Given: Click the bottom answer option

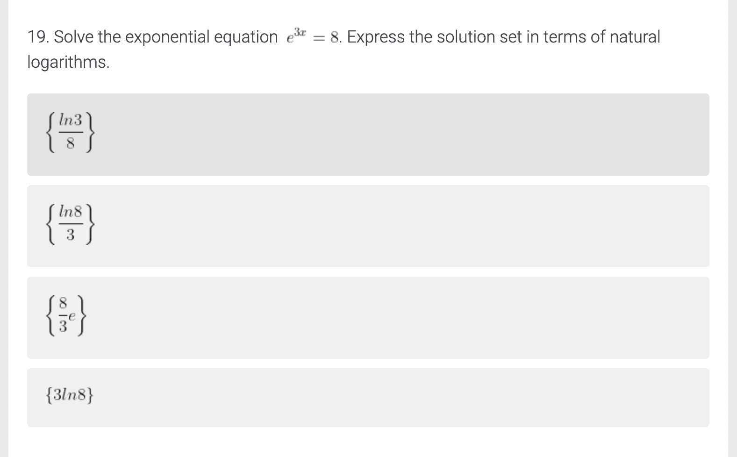Looking at the screenshot, I should (369, 397).
